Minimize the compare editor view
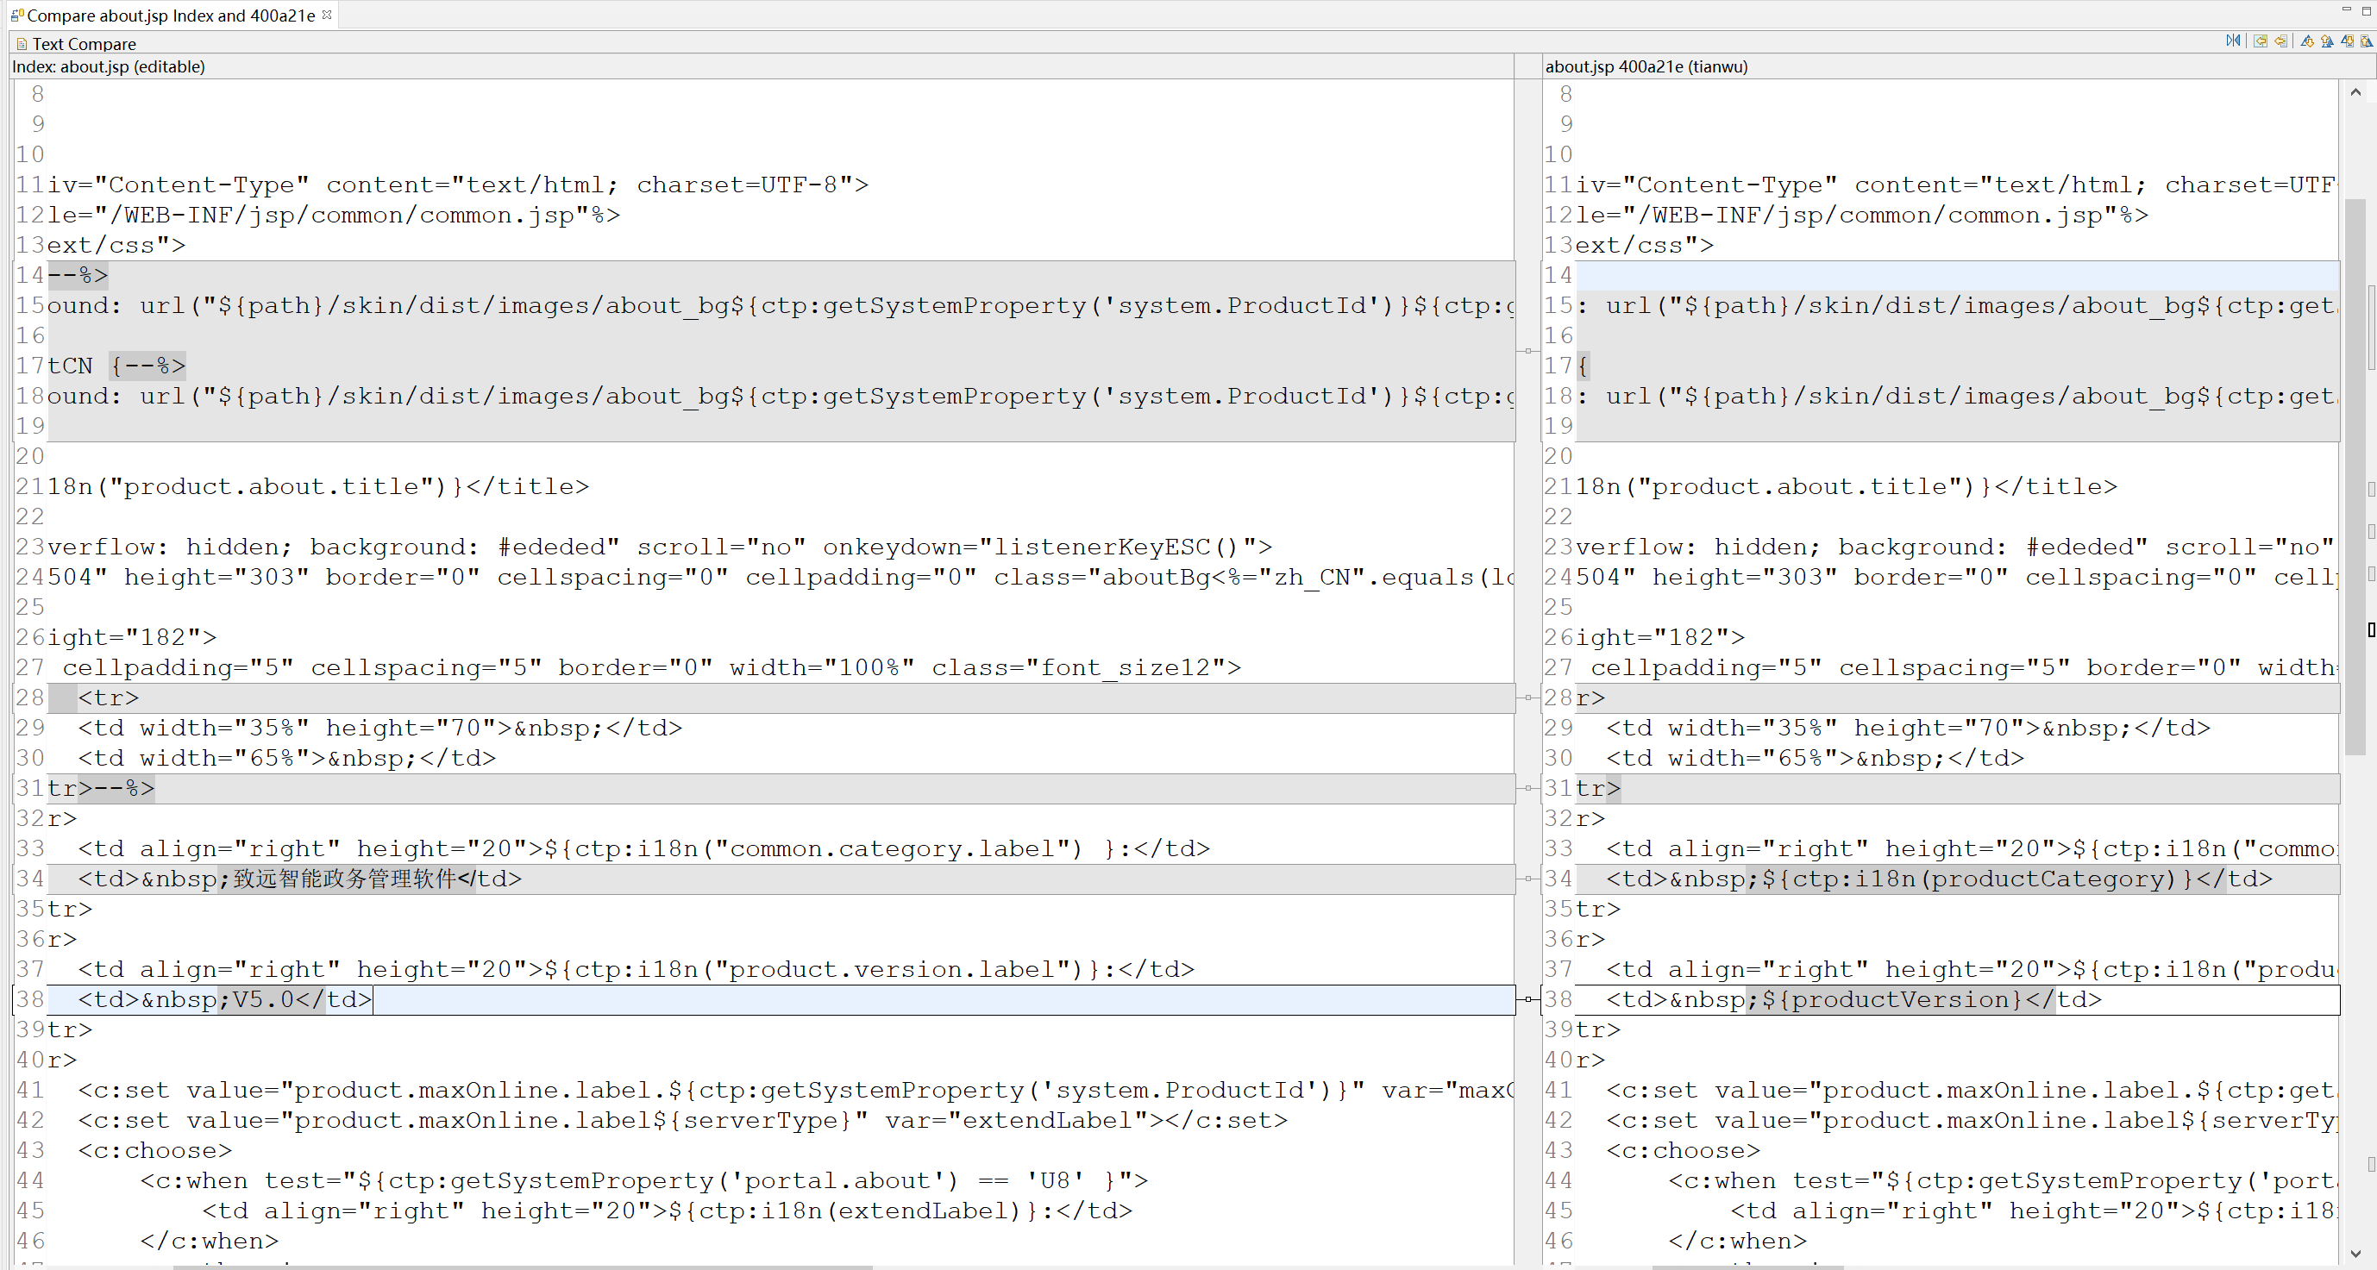 pyautogui.click(x=2347, y=11)
